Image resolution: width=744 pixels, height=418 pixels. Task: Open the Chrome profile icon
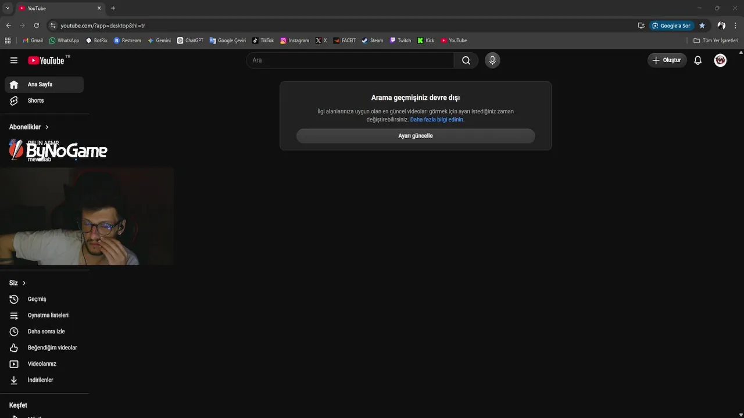click(721, 26)
